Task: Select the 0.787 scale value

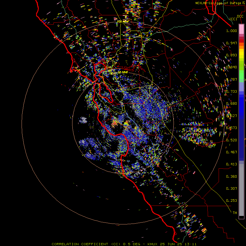Action: [x=232, y=79]
